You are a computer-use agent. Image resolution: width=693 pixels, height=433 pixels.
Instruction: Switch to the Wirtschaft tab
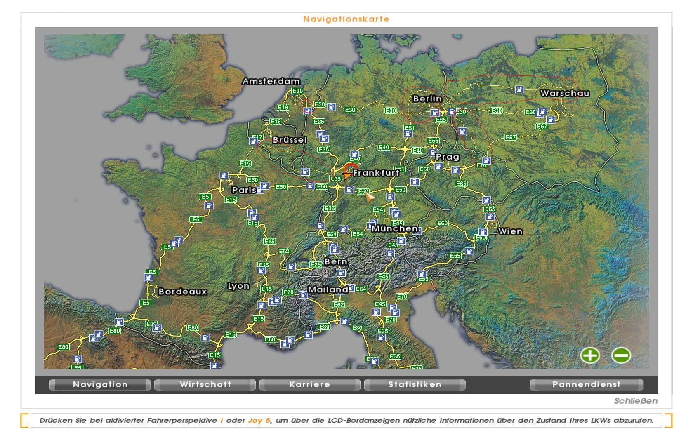205,385
